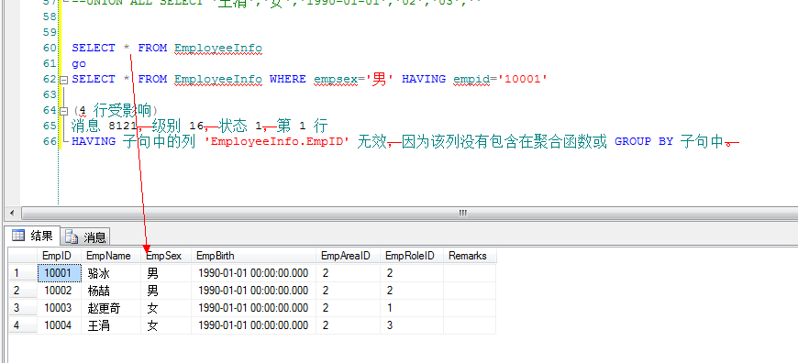Click the name cell 王涓
The height and width of the screenshot is (363, 798).
111,325
